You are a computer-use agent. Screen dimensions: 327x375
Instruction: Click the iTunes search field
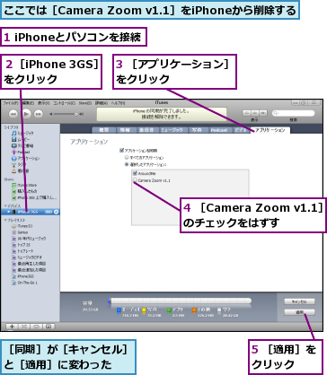293,113
